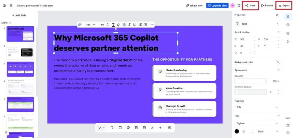
Task: Select the Shape tool
Action: tap(120, 128)
